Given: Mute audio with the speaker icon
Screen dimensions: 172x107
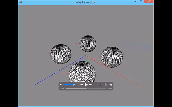Looking at the screenshot, I should coord(61,85).
